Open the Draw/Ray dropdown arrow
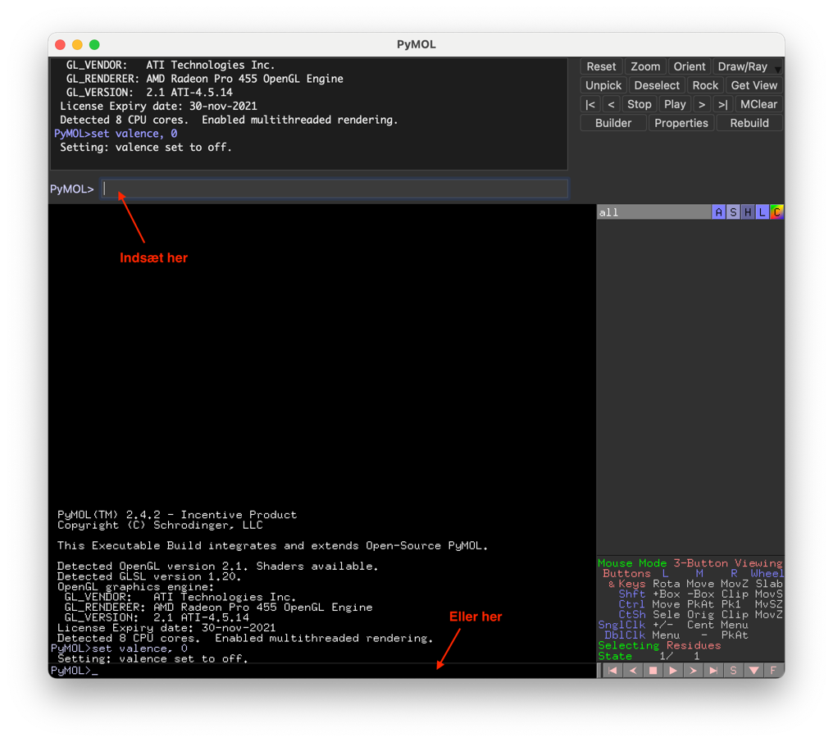The height and width of the screenshot is (742, 833). coord(778,69)
